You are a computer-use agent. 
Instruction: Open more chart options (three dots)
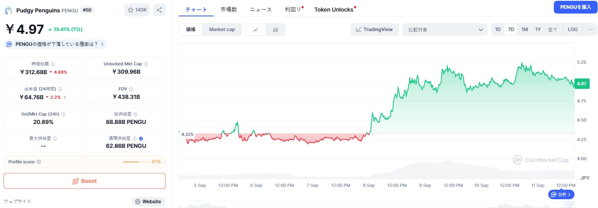(590, 29)
